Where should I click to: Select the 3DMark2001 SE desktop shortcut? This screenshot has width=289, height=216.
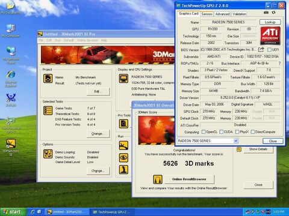[11, 148]
